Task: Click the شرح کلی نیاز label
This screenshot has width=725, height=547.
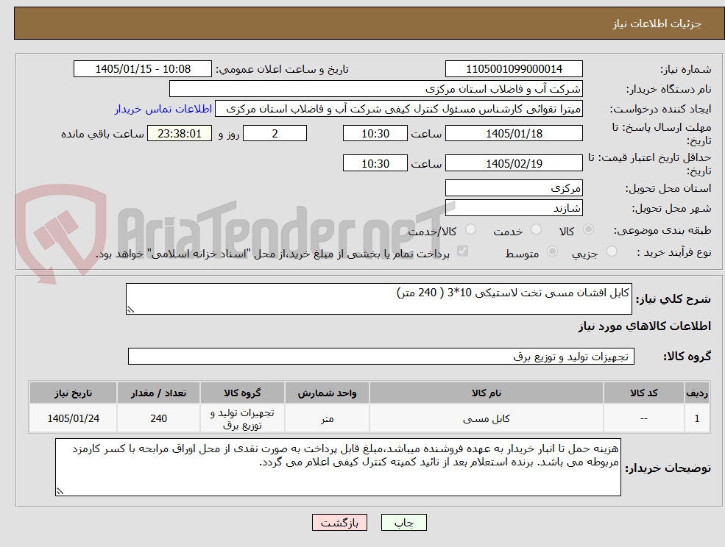Action: coord(673,299)
